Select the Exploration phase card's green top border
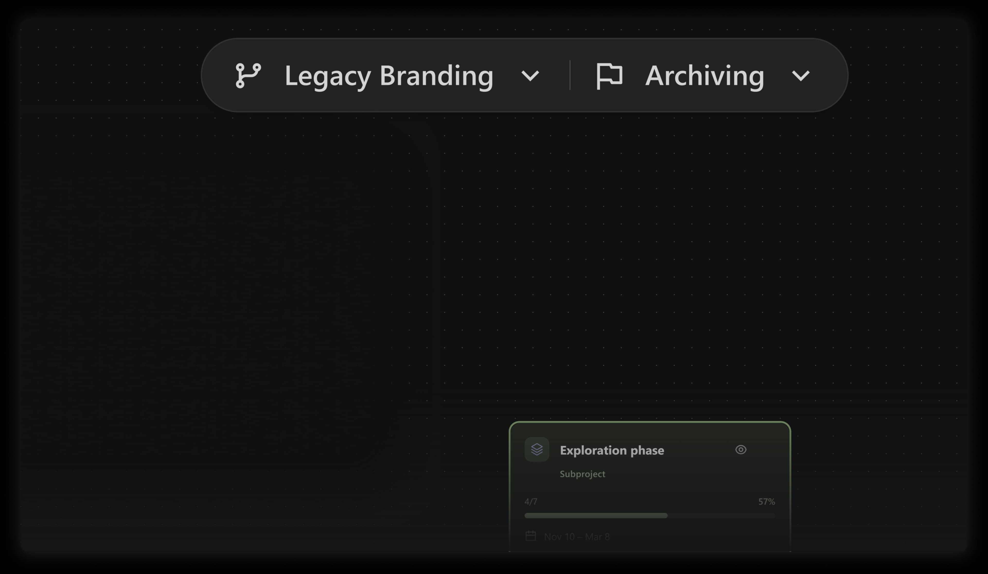Viewport: 988px width, 574px height. tap(649, 422)
